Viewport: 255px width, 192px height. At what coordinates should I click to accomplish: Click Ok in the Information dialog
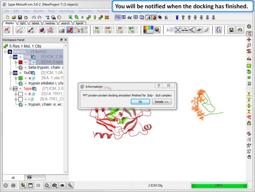pyautogui.click(x=140, y=102)
